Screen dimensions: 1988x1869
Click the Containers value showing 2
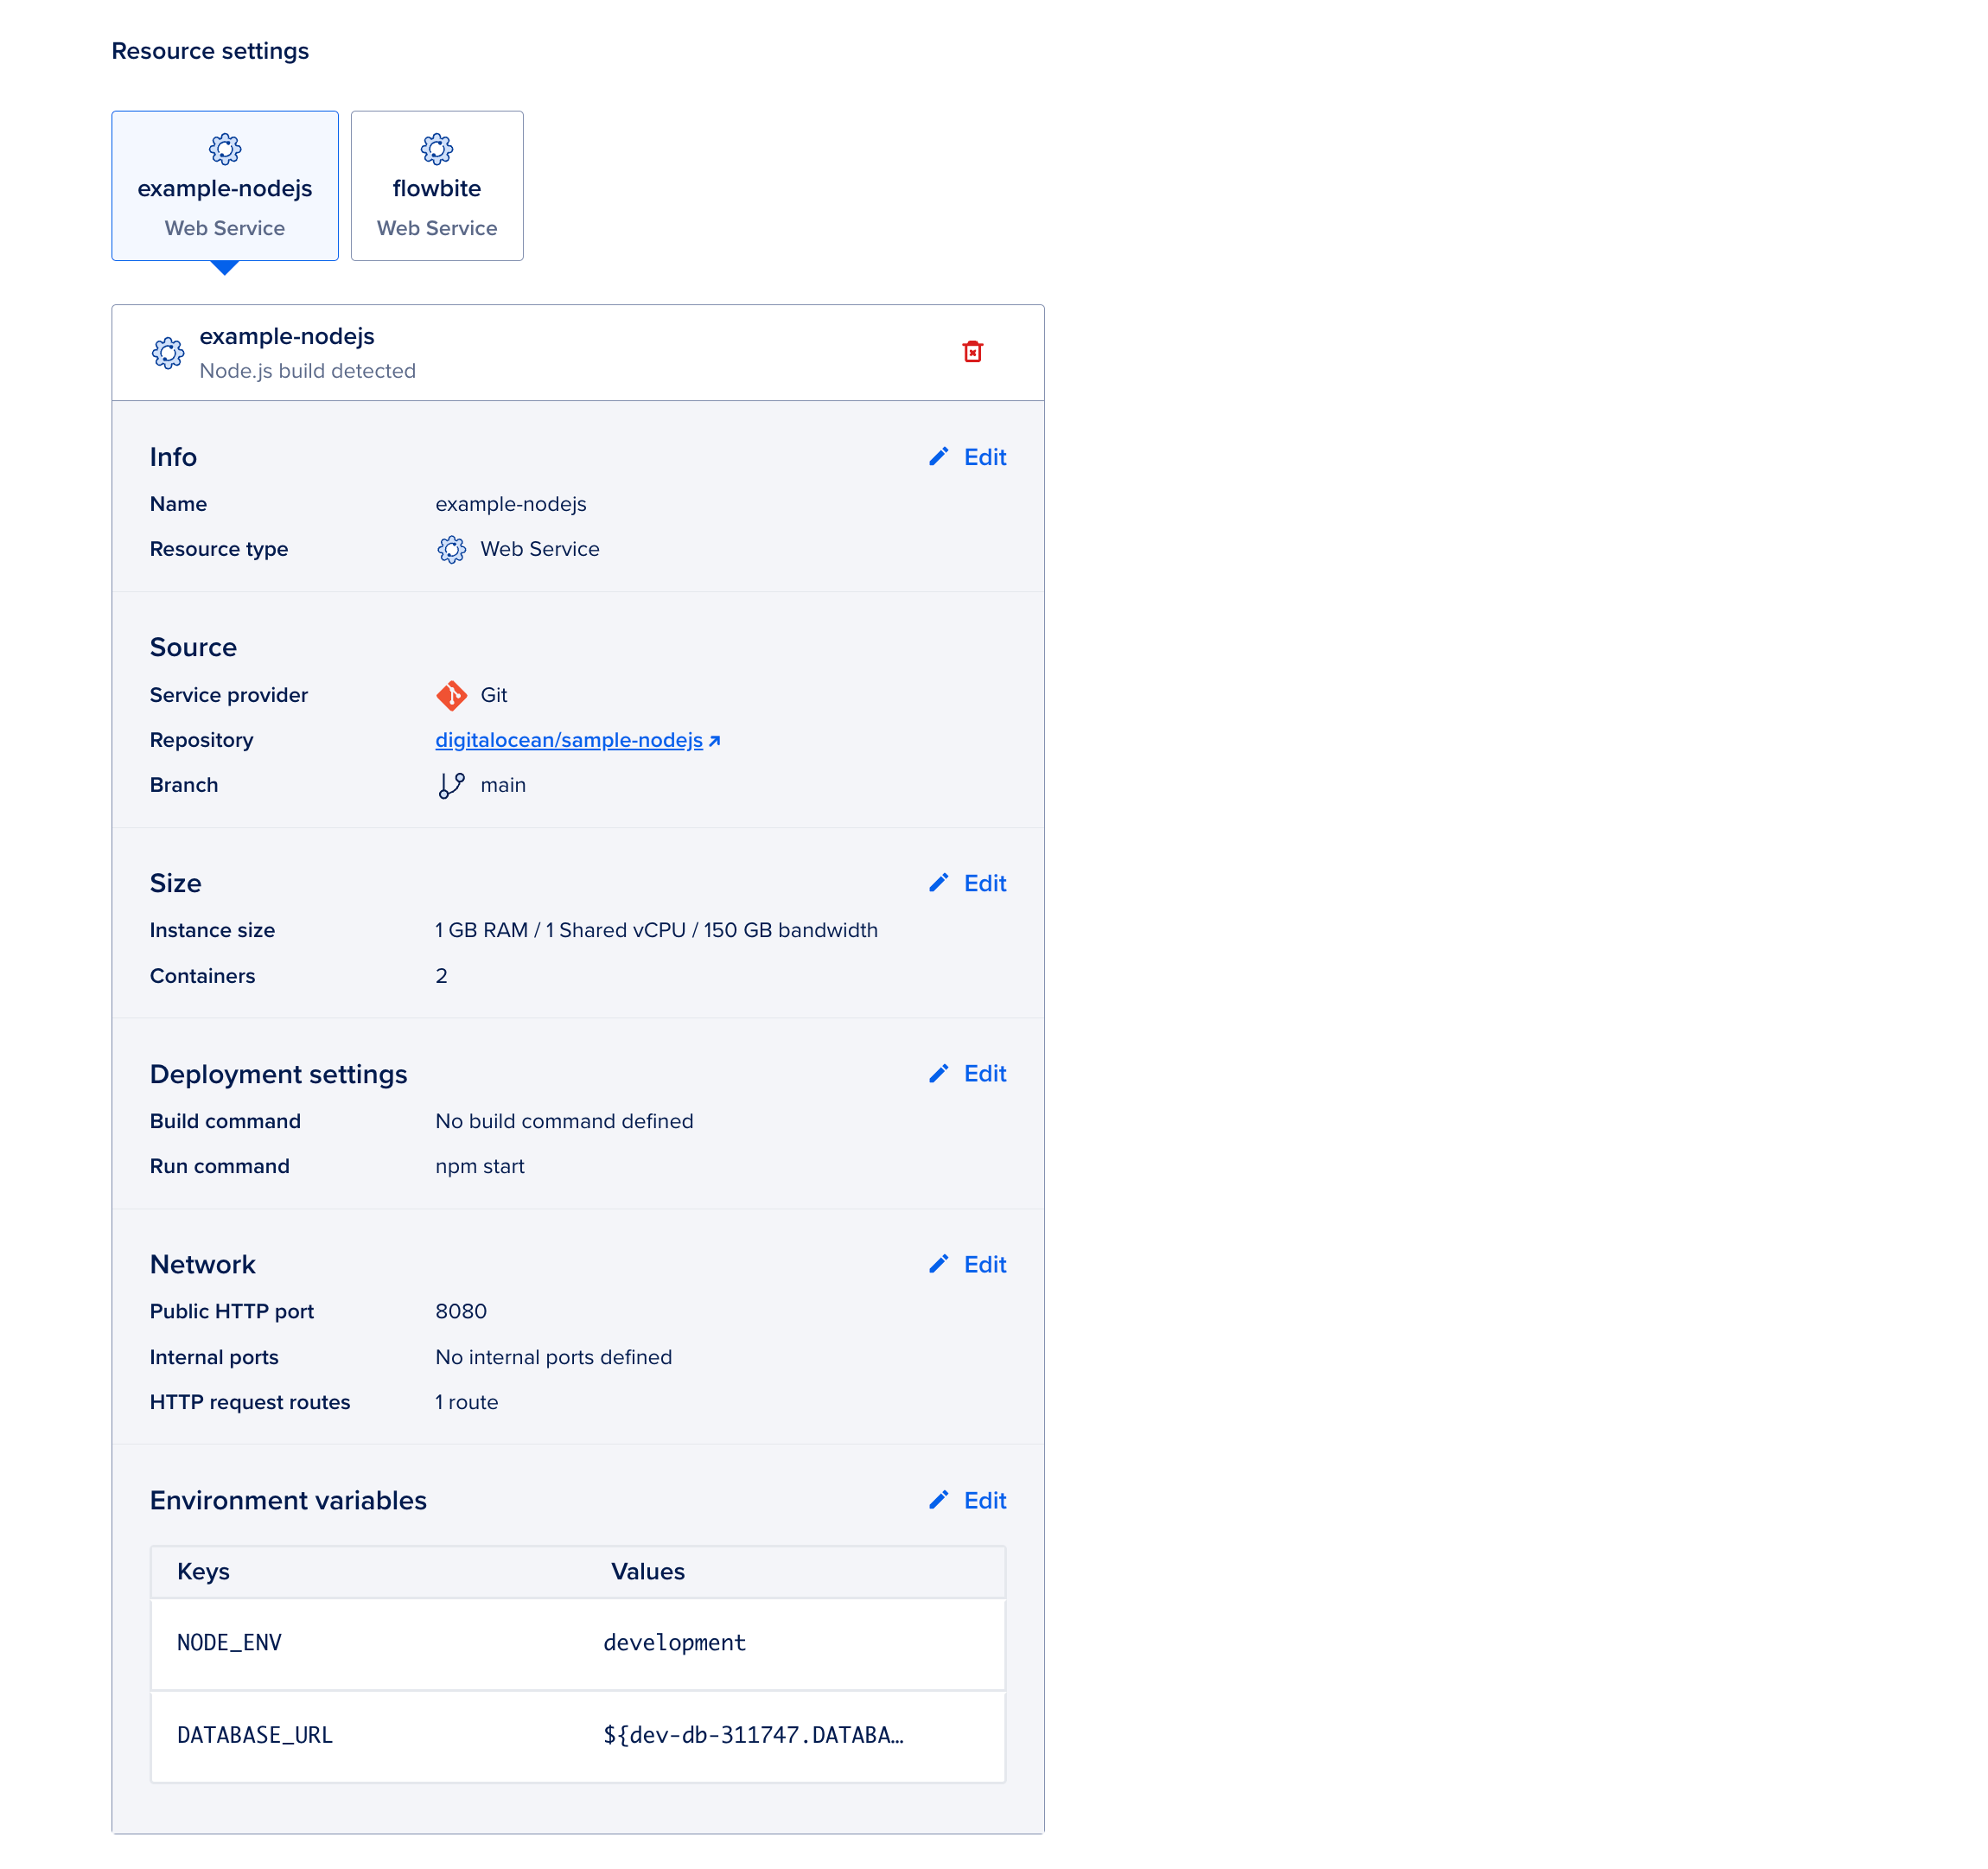pyautogui.click(x=441, y=975)
